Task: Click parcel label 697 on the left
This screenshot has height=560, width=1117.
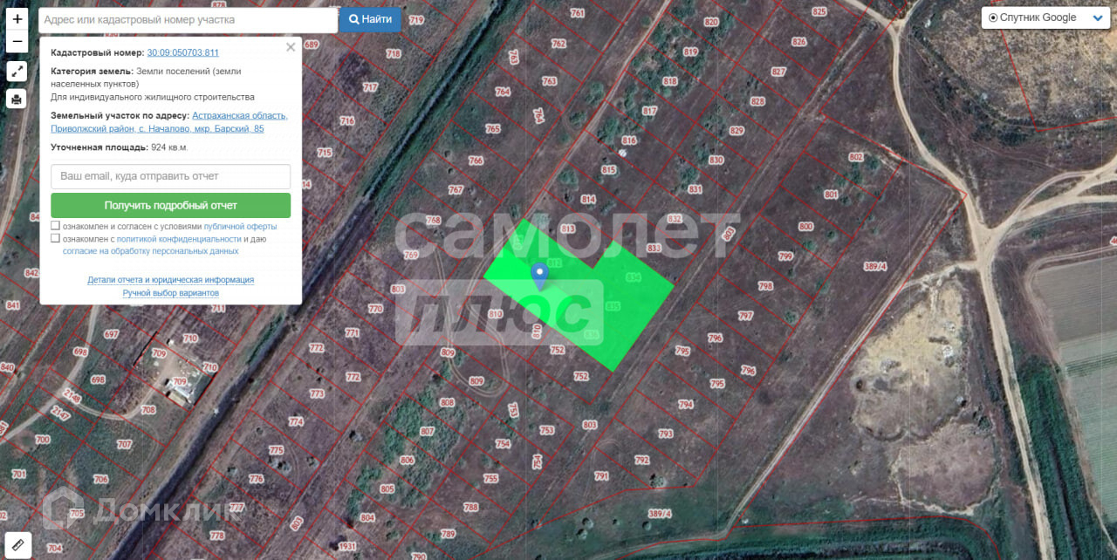Action: [111, 335]
